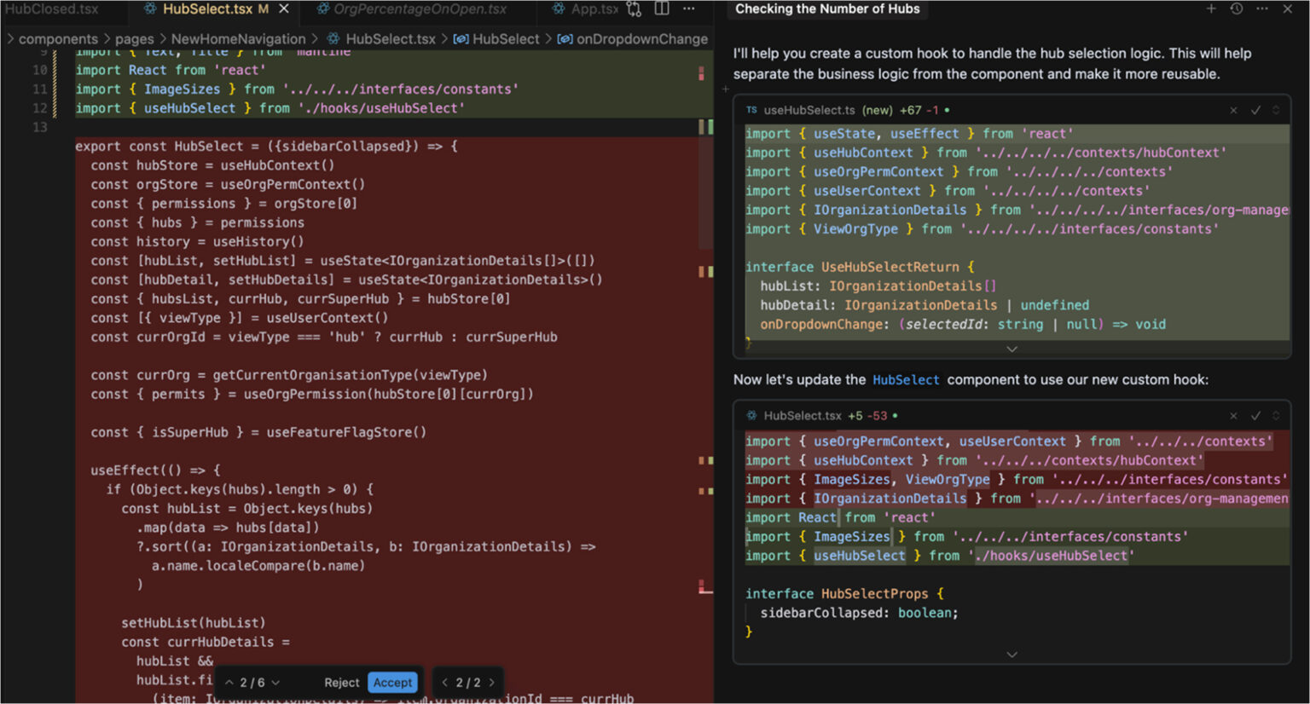Expand the useHubSelect.ts code block chevron
Viewport: 1310px width, 704px height.
pyautogui.click(x=1011, y=349)
